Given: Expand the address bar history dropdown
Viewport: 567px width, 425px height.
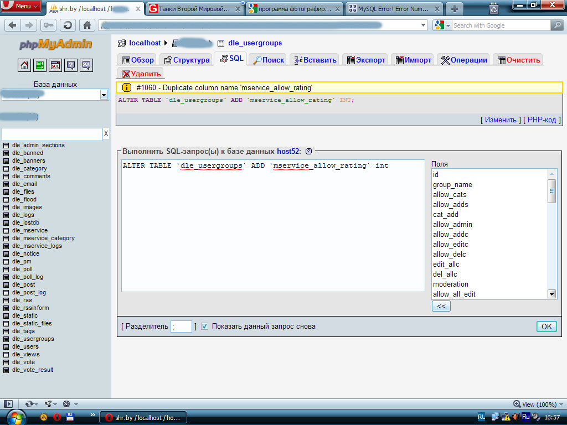Looking at the screenshot, I should click(x=423, y=25).
